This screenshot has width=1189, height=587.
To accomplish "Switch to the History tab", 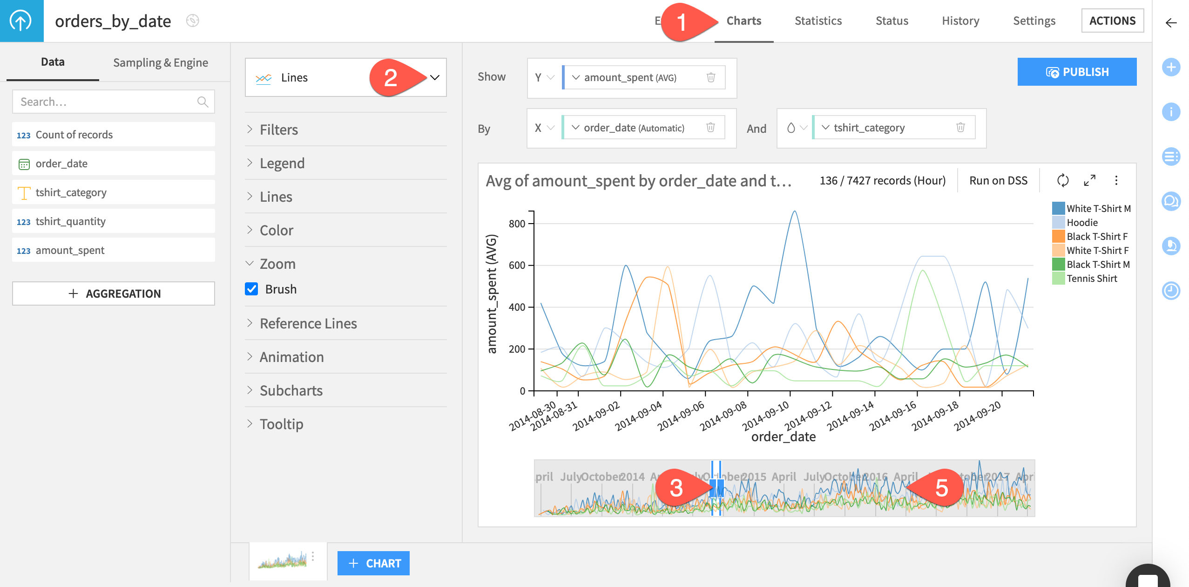I will (x=958, y=20).
